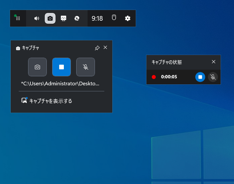Stop recording in the キャプチャ panel
234x184 pixels.
[62, 67]
